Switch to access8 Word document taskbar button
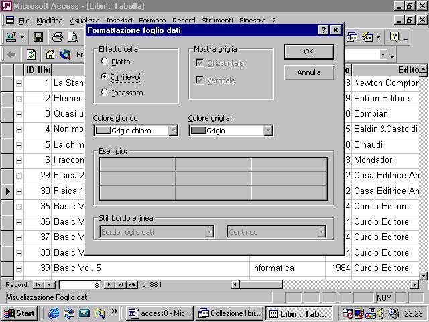Screen dimensions: 429x322 [x=160, y=313]
